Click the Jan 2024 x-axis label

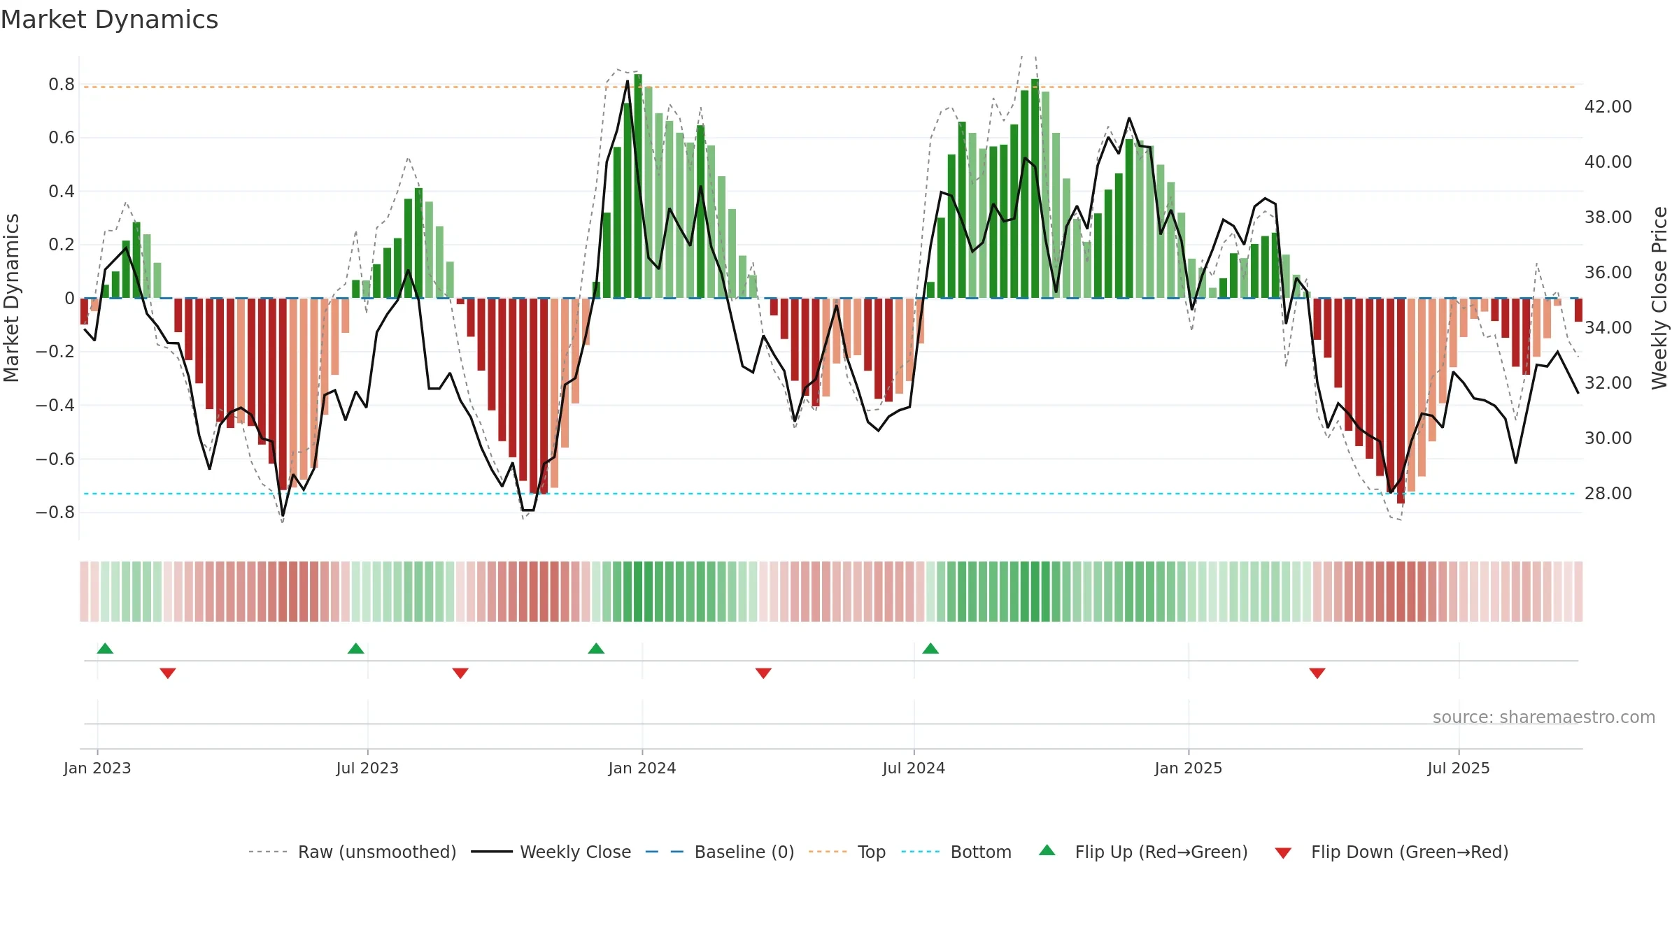642,768
